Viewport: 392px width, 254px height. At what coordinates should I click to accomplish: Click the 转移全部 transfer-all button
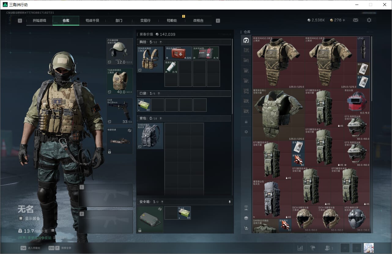click(x=60, y=248)
